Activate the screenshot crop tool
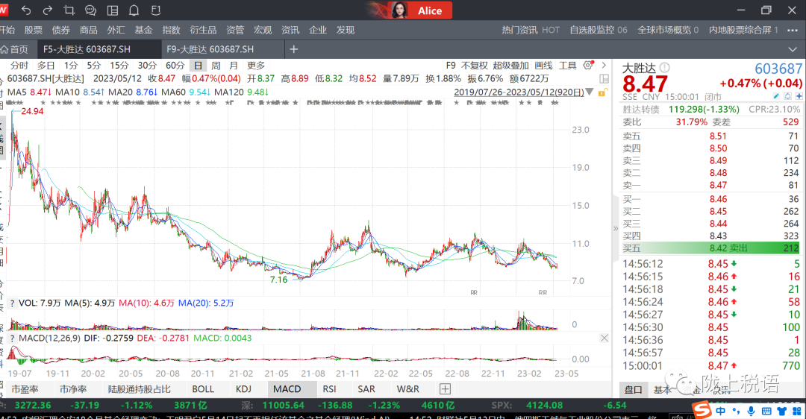Image resolution: width=806 pixels, height=419 pixels. point(69,10)
